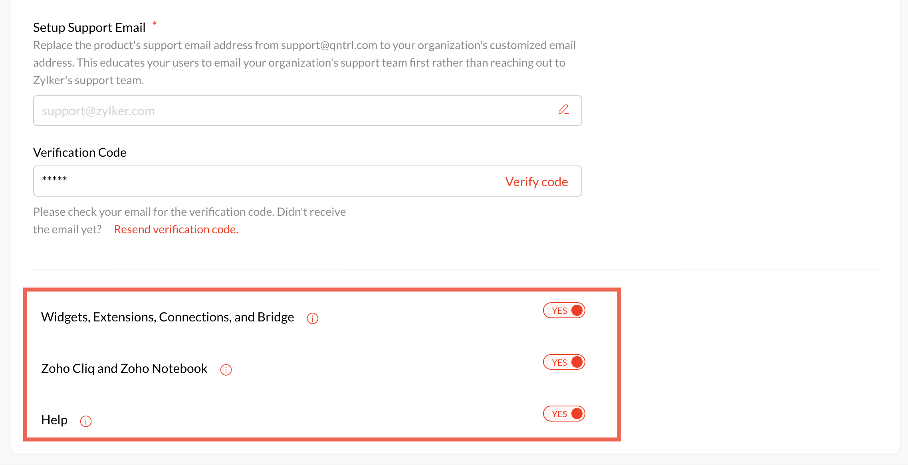Click the Verify code link
This screenshot has width=908, height=465.
(x=536, y=182)
